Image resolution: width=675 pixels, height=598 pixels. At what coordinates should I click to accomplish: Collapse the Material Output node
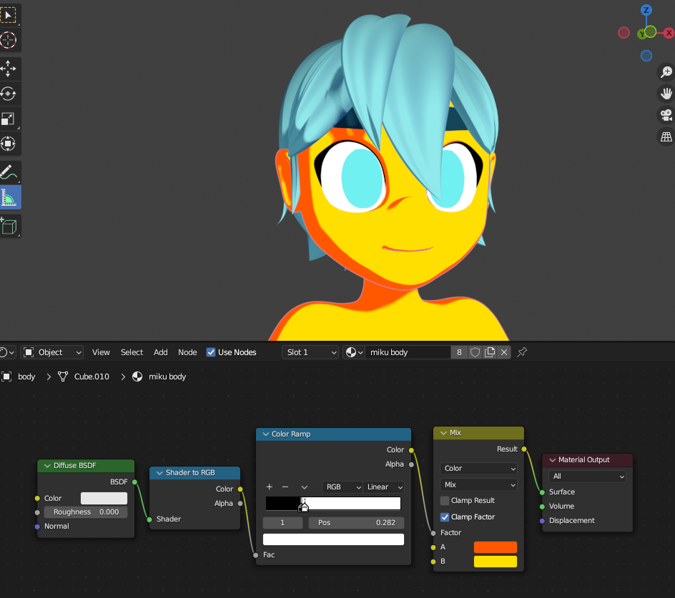552,460
